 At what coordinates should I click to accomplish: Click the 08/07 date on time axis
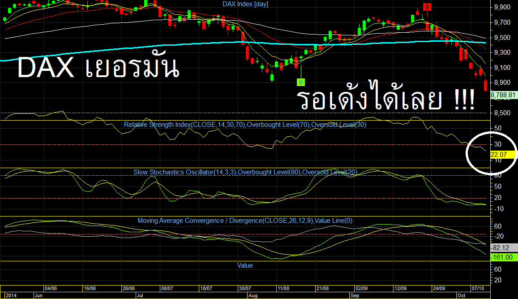(x=167, y=288)
